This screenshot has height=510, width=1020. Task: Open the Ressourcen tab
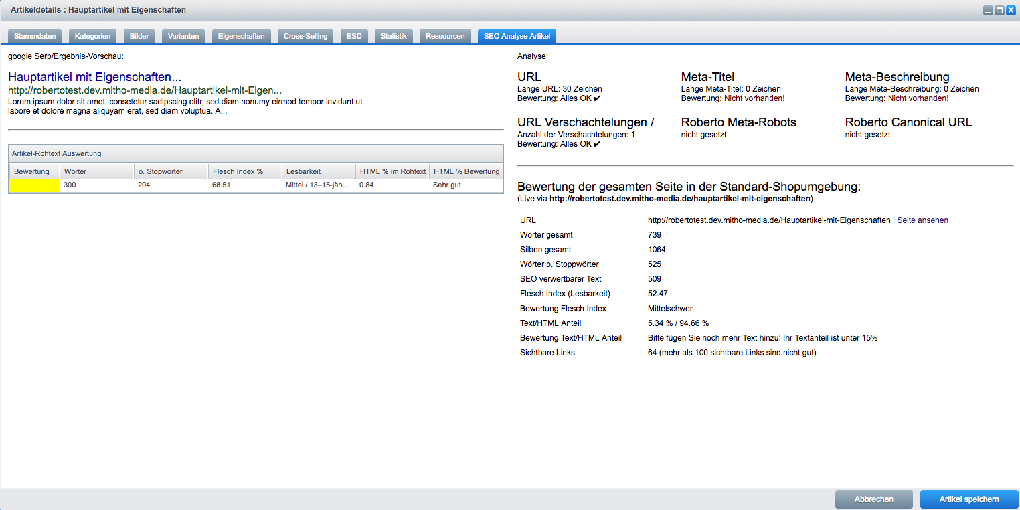445,36
